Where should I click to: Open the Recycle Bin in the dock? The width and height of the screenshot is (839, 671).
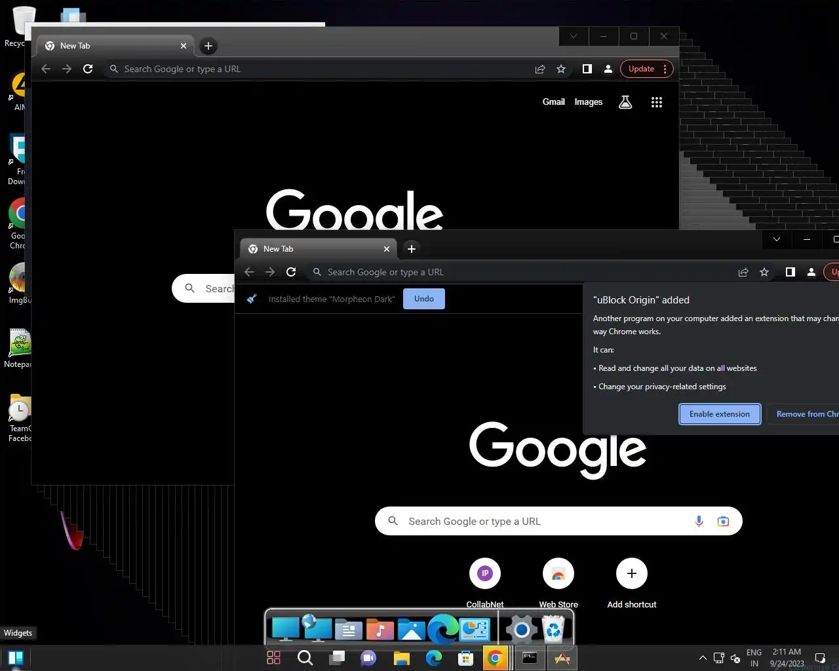point(553,630)
